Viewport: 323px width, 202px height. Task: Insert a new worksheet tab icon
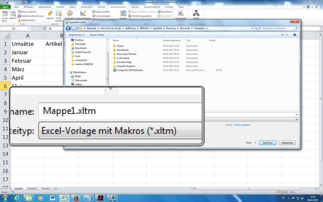(x=55, y=189)
